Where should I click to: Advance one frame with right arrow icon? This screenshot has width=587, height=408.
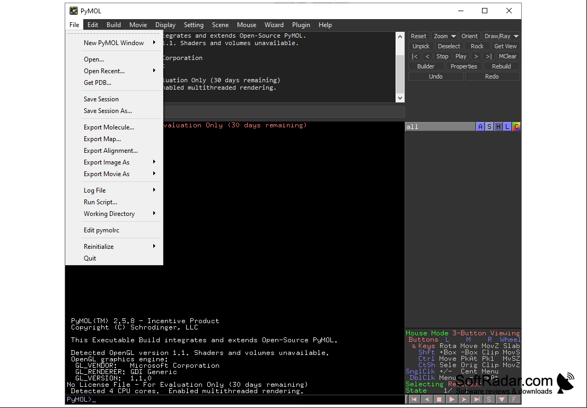point(464,400)
